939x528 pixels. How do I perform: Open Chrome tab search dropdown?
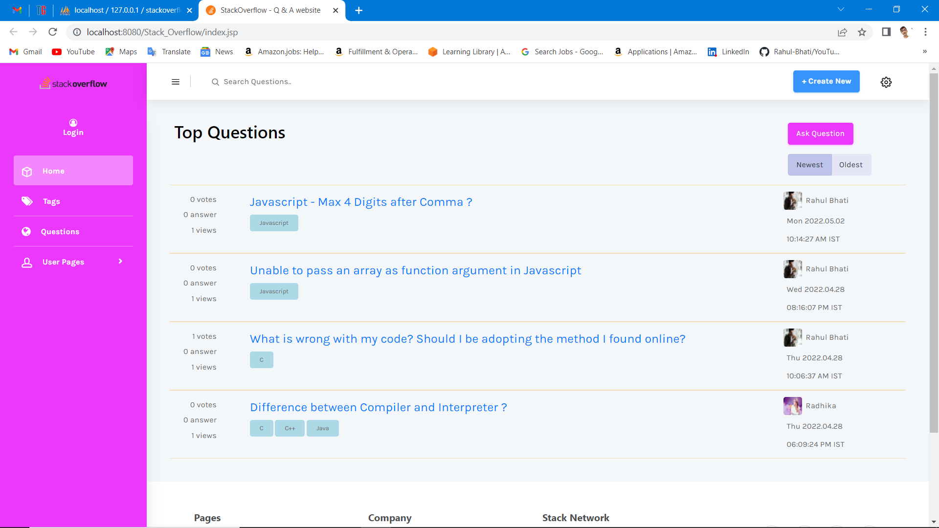pyautogui.click(x=841, y=10)
